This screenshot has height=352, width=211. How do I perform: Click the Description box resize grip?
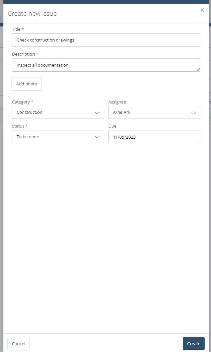(x=198, y=70)
